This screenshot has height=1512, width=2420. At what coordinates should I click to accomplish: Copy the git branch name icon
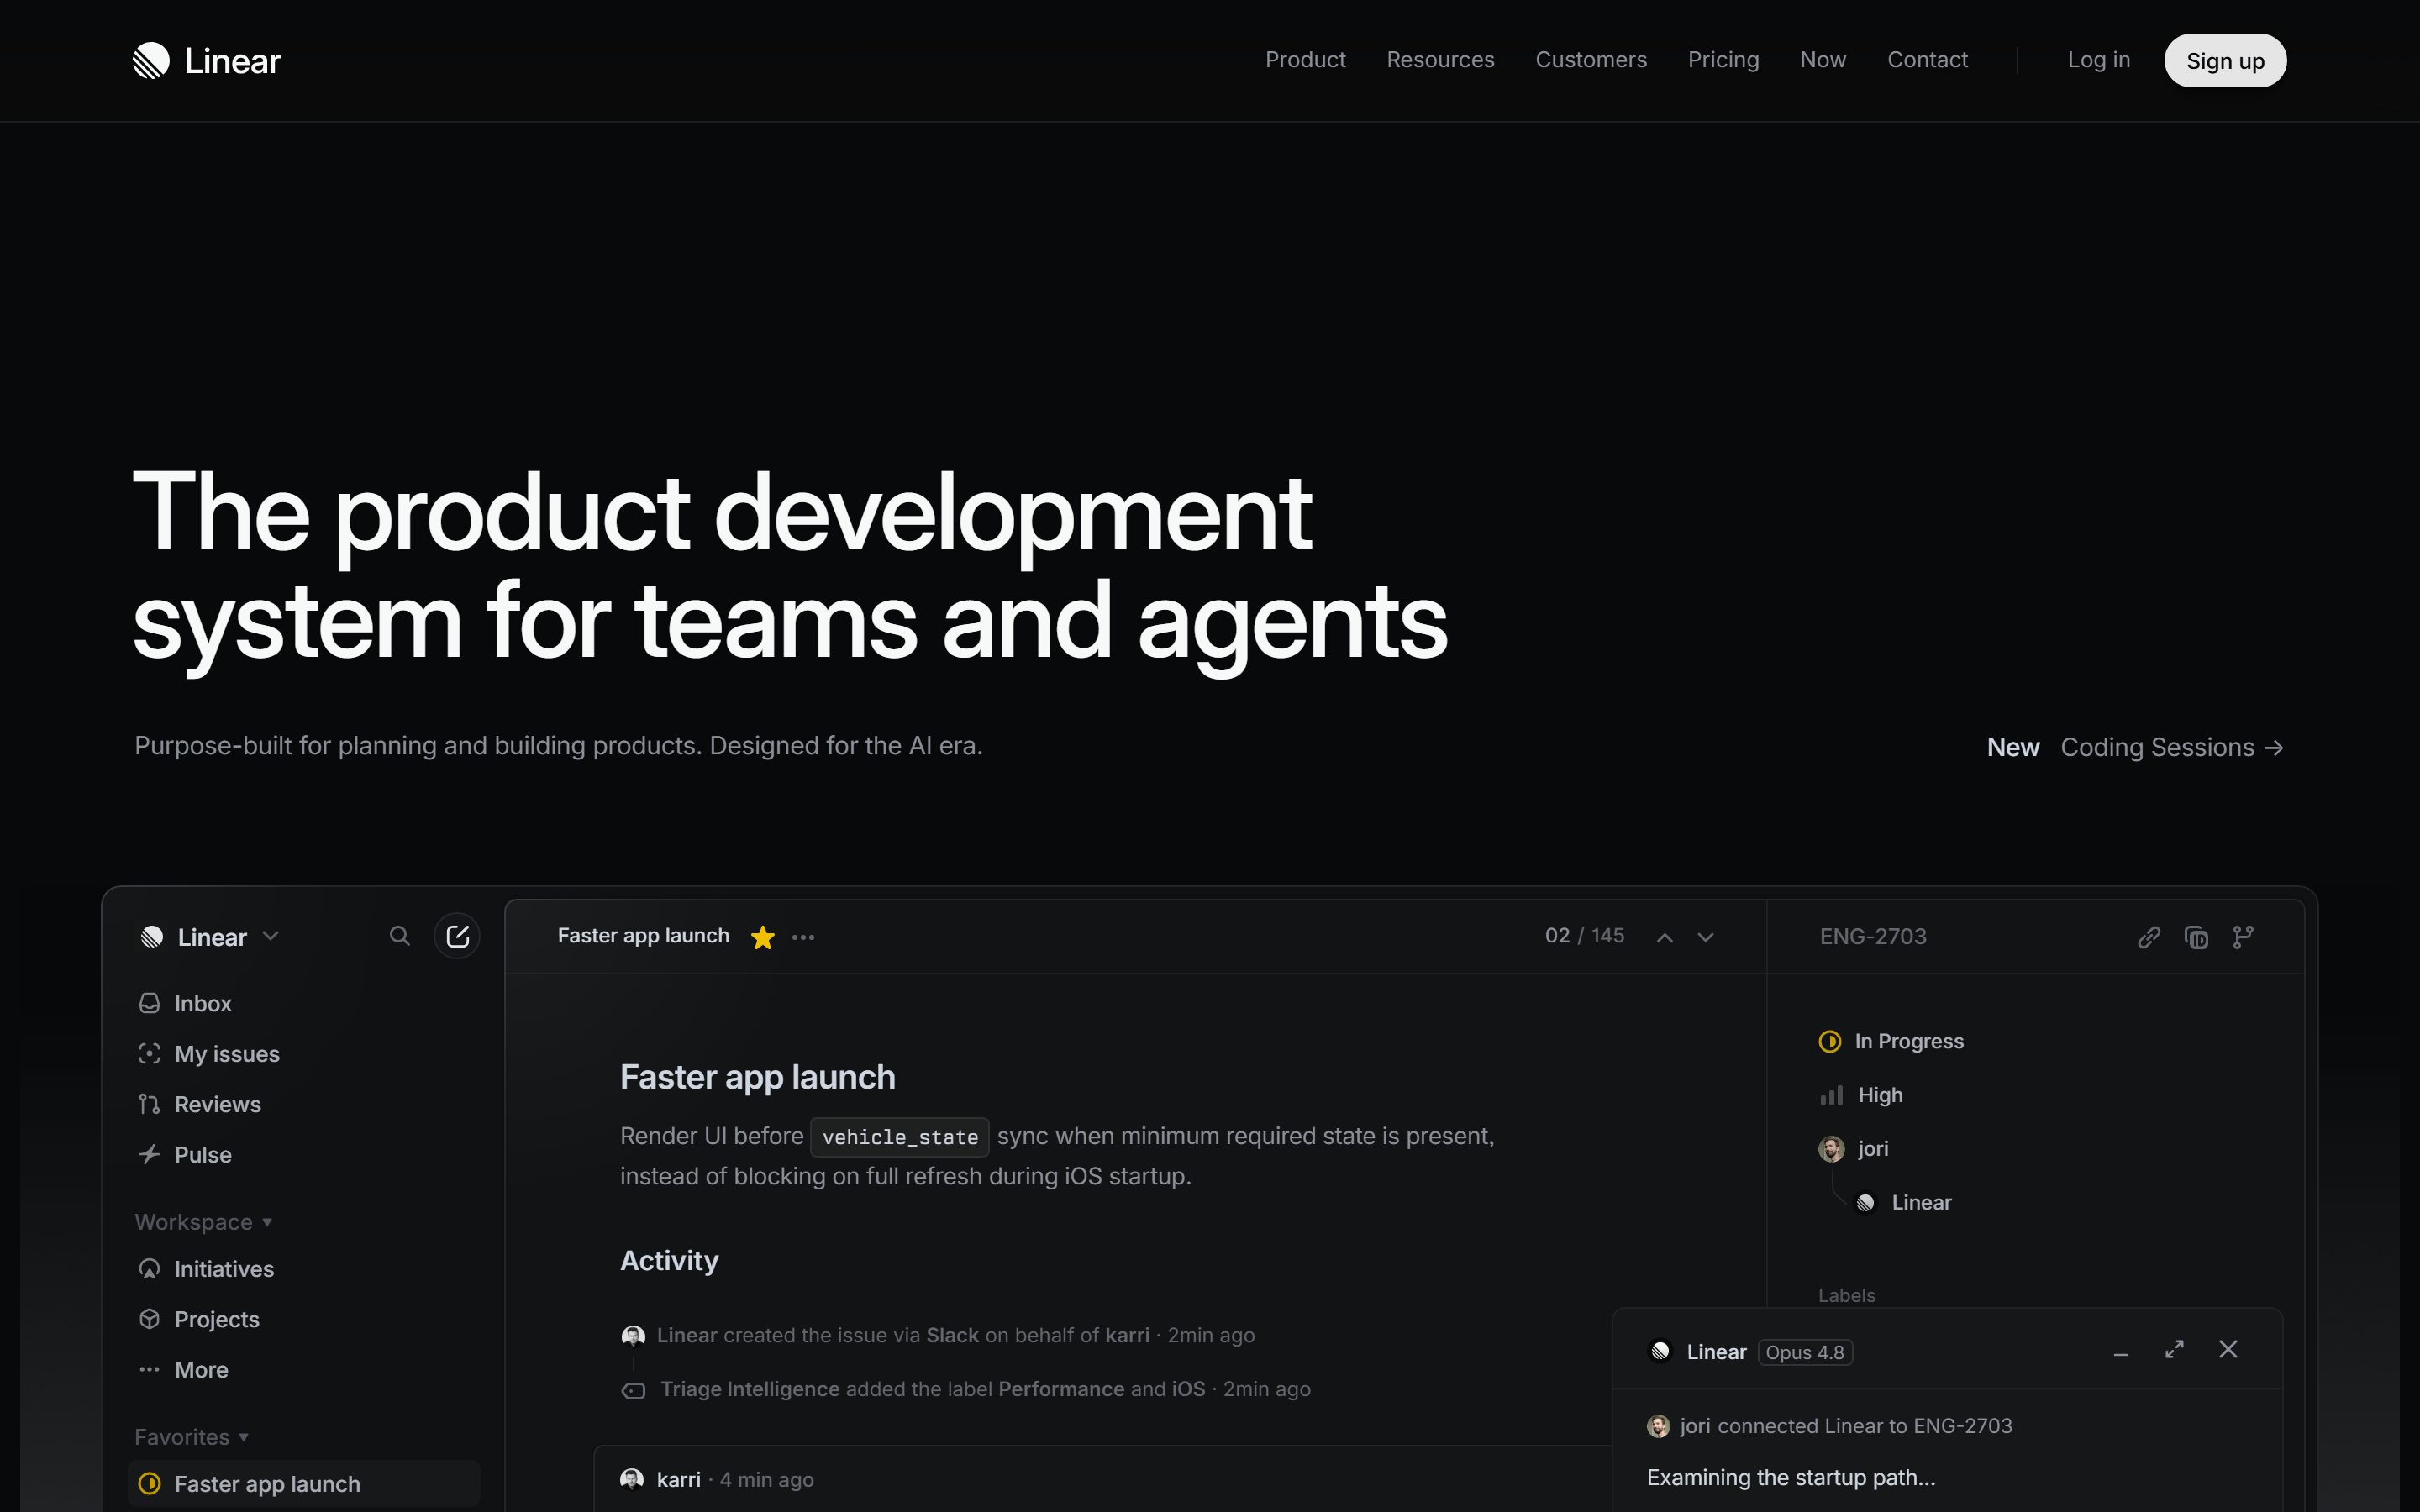click(2243, 937)
